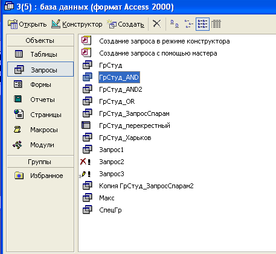Click the query icon of Запрос1
The height and width of the screenshot is (254, 276).
87,149
